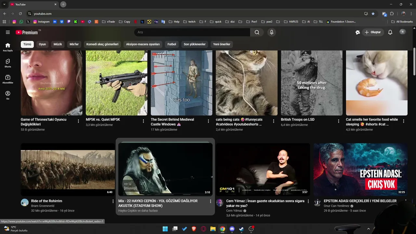The height and width of the screenshot is (234, 416).
Task: Click the Ara search input field
Action: click(x=192, y=32)
